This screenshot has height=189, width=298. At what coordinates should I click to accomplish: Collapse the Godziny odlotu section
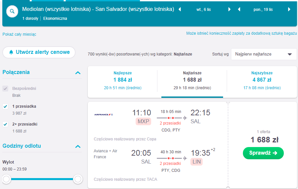[78, 146]
